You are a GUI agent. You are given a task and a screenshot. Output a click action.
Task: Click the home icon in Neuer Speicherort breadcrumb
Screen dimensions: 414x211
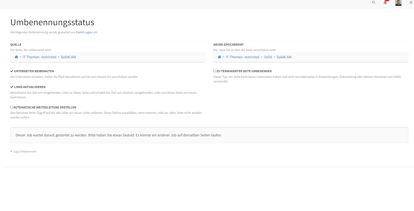219,57
